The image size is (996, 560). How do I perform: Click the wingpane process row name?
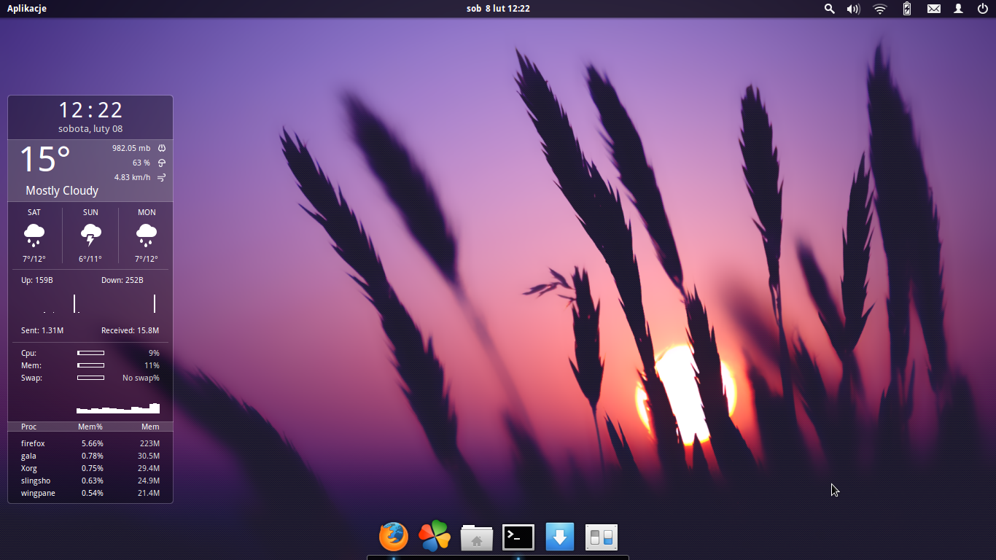tap(38, 493)
